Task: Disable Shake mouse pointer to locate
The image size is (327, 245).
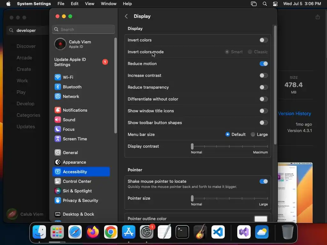Action: click(x=263, y=182)
